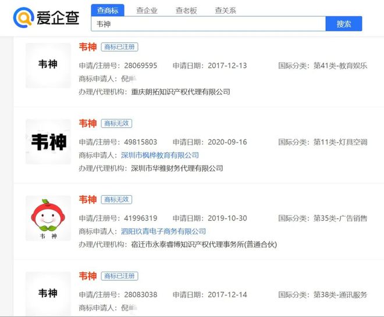Open applicant 深圳市枫桦教育有限公司
The height and width of the screenshot is (317, 384).
click(160, 155)
